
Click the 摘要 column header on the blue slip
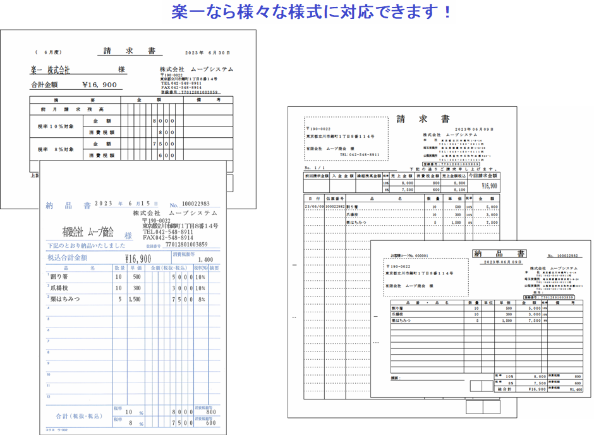[214, 268]
